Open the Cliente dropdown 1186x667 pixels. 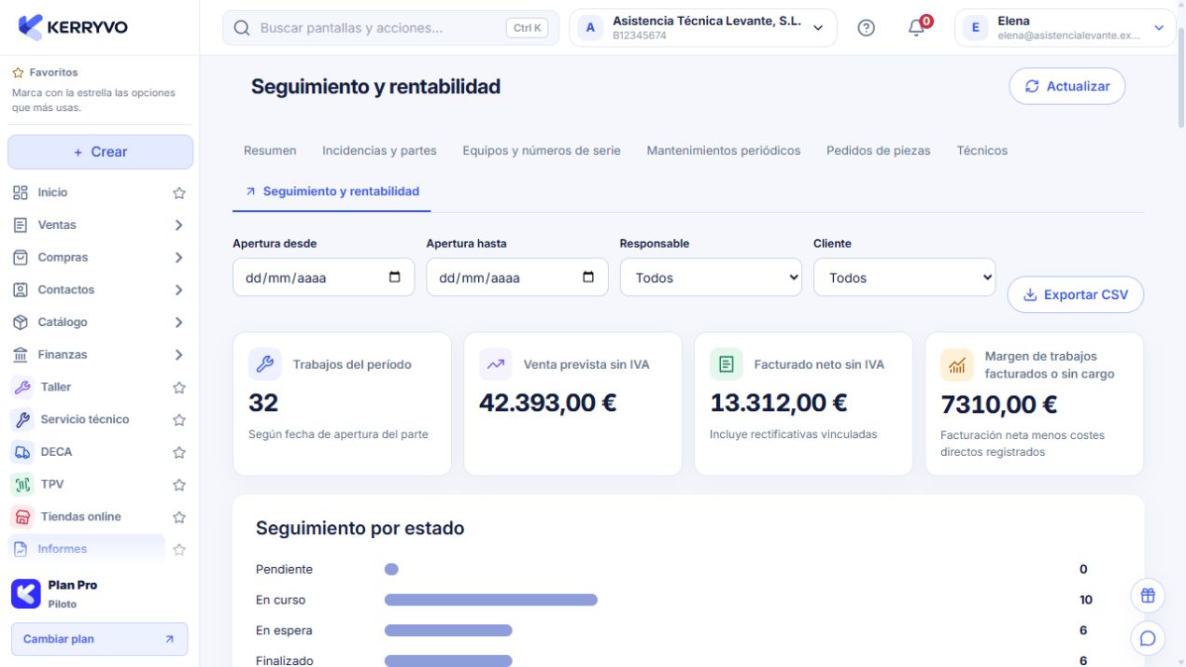904,277
